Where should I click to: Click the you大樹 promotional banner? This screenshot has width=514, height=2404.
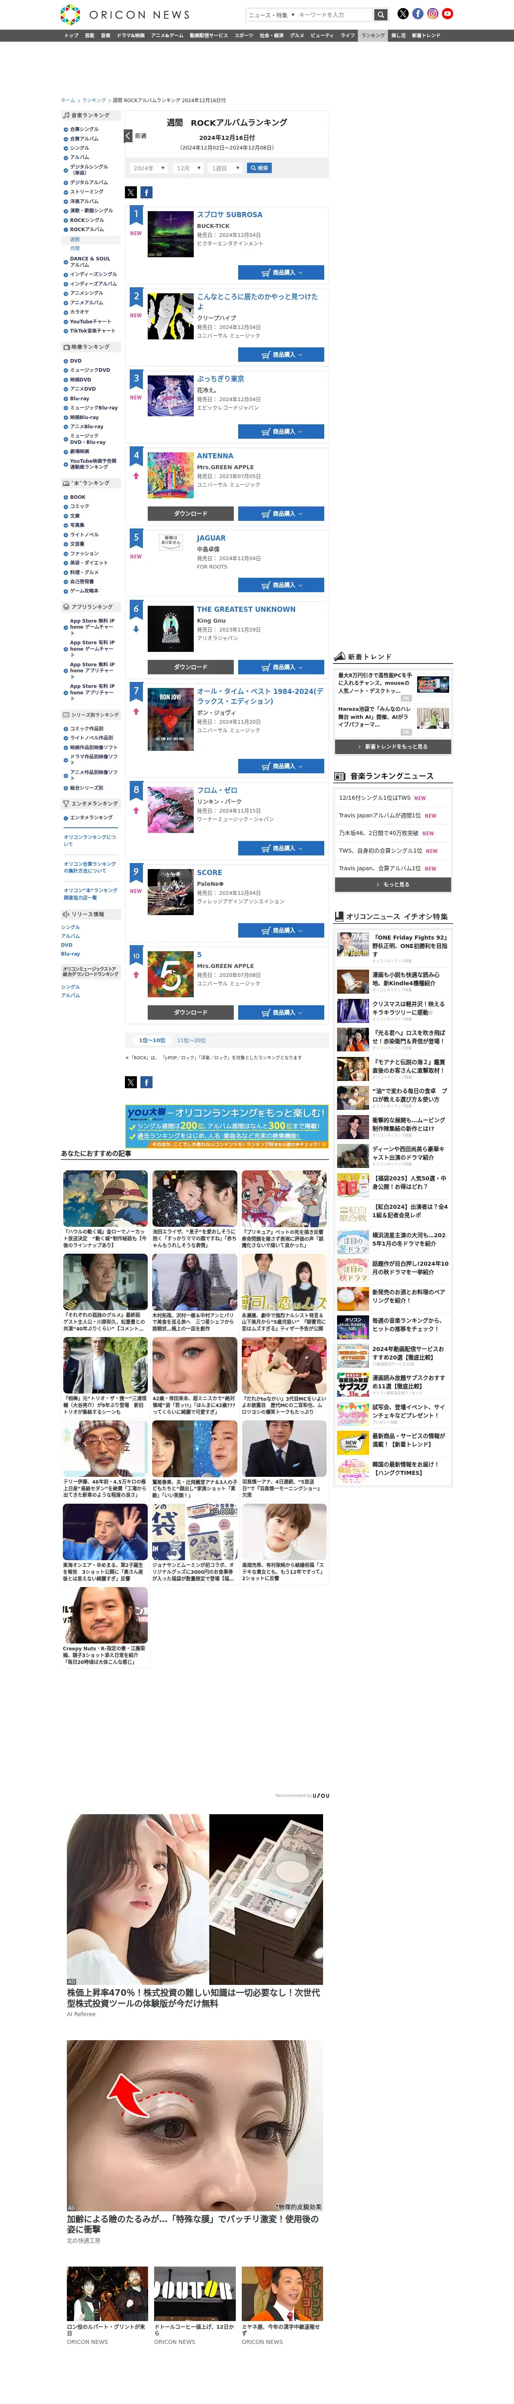click(x=227, y=1126)
